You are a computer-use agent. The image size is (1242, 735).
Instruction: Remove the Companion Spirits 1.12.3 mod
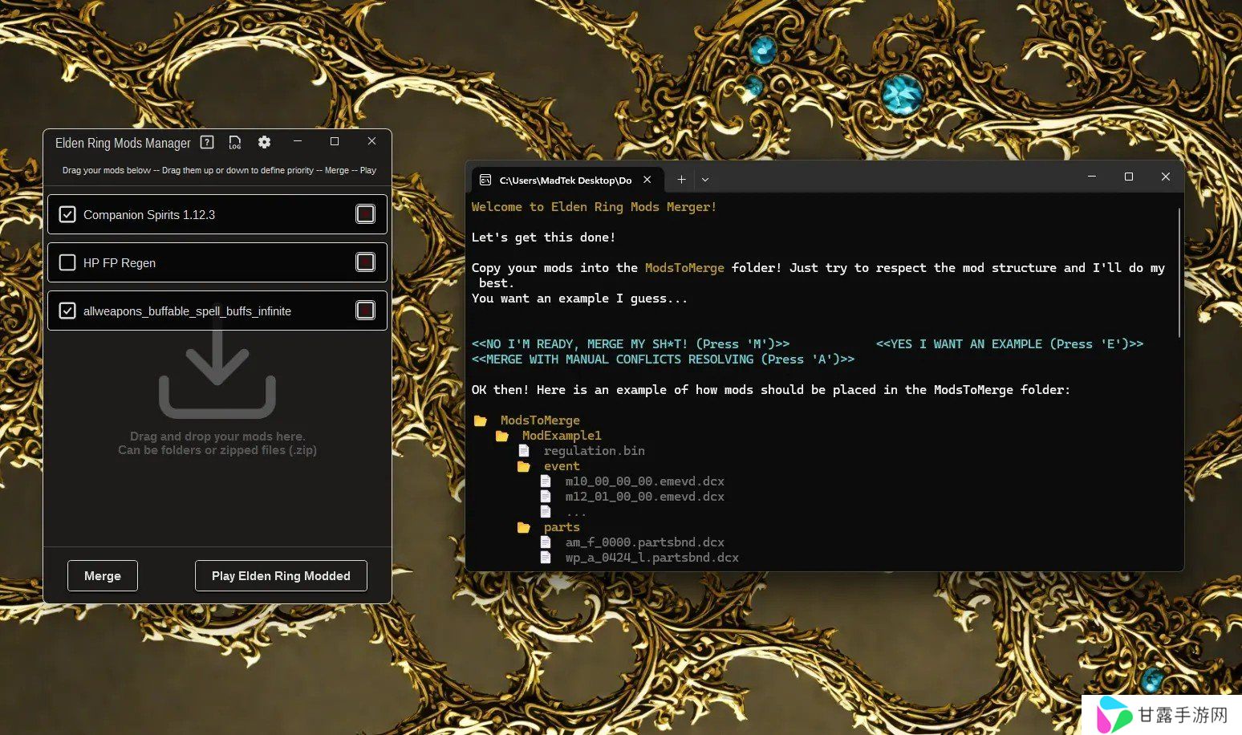365,214
